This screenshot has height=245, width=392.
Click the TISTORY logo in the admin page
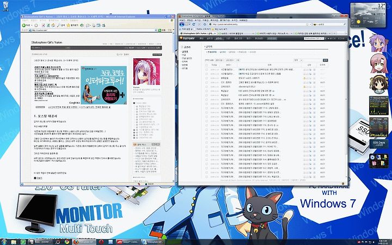(x=187, y=38)
